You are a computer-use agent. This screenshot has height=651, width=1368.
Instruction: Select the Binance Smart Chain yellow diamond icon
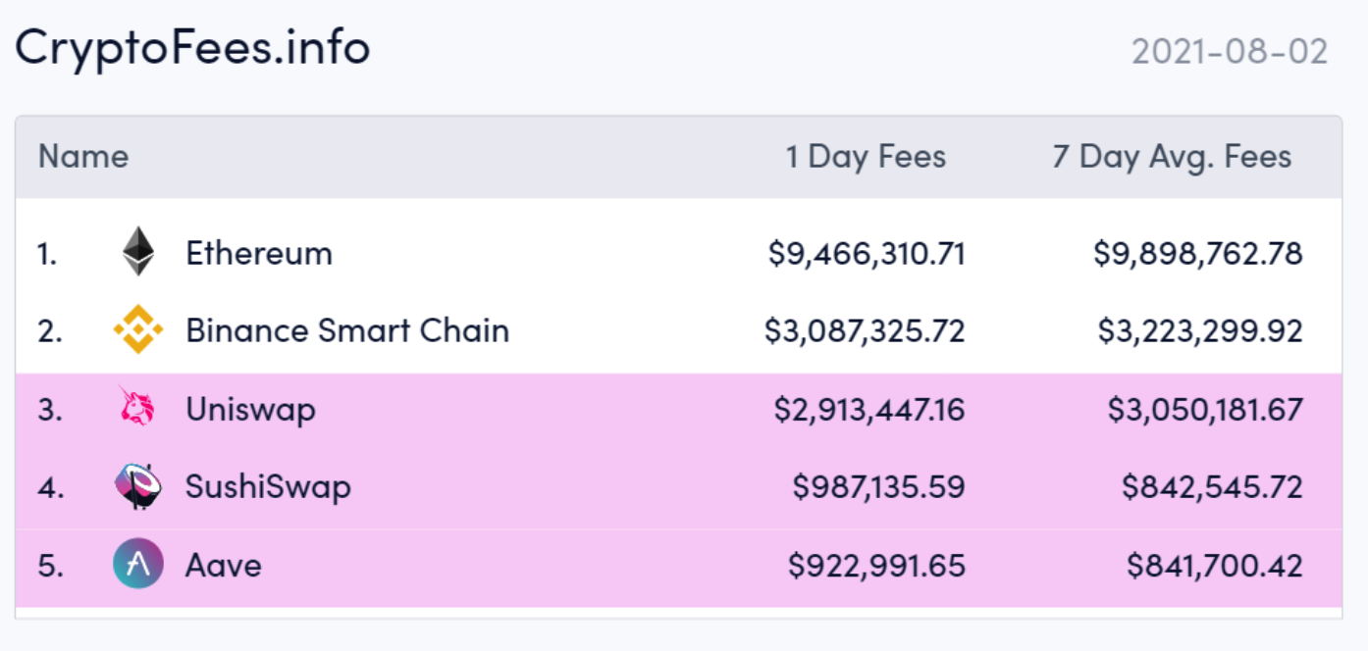[138, 330]
